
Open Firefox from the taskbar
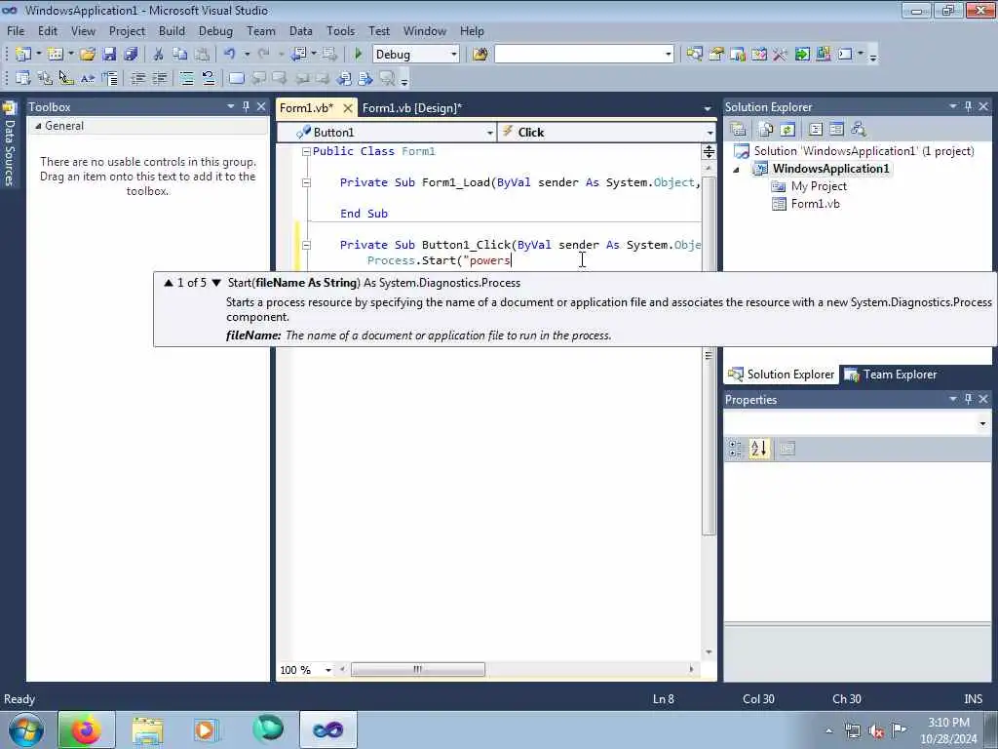(x=87, y=729)
